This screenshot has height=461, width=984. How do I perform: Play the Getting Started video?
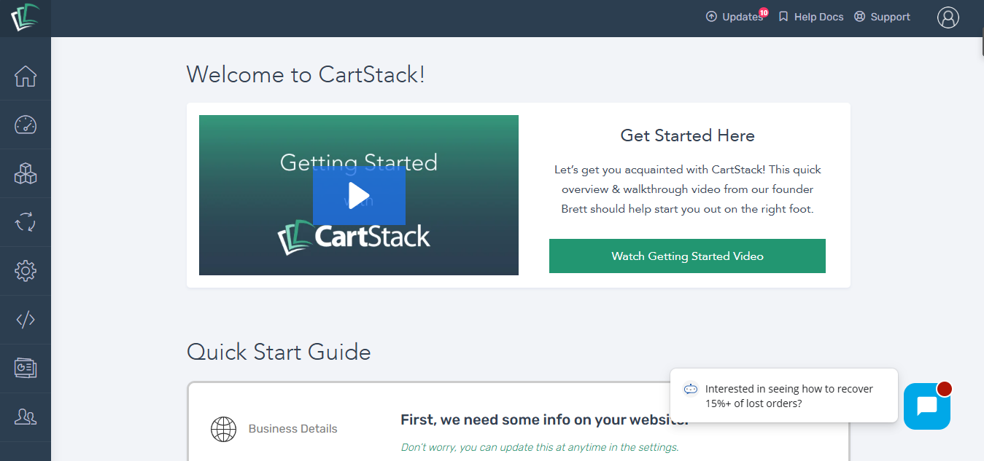(x=359, y=195)
